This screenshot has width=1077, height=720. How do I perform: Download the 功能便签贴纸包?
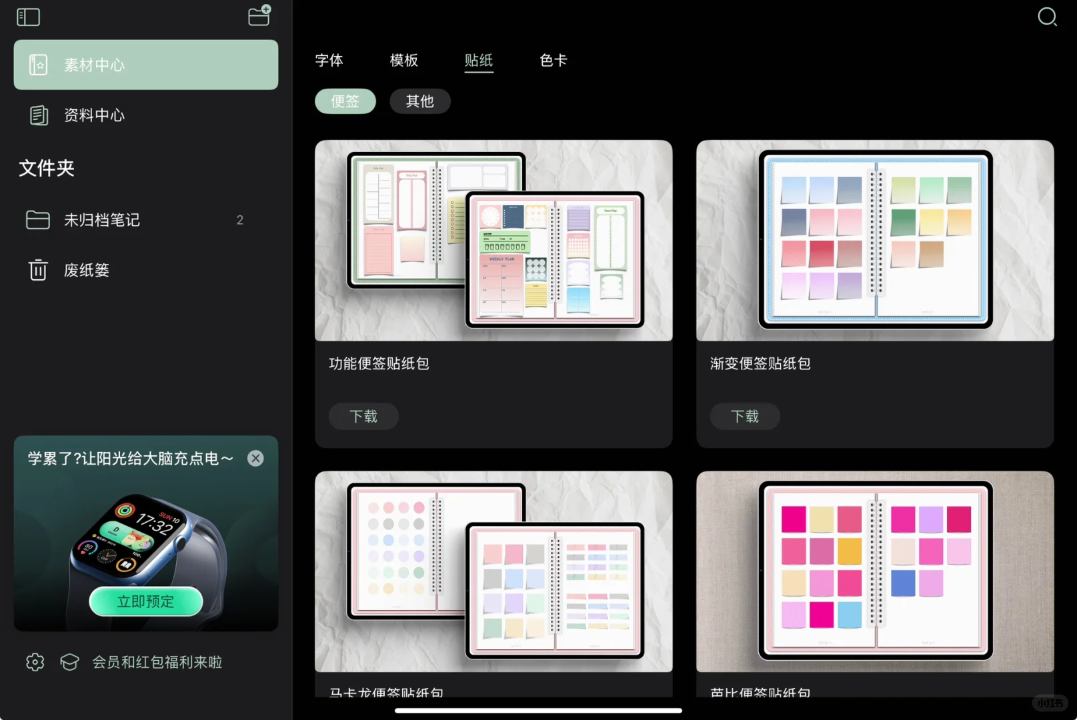click(x=363, y=417)
